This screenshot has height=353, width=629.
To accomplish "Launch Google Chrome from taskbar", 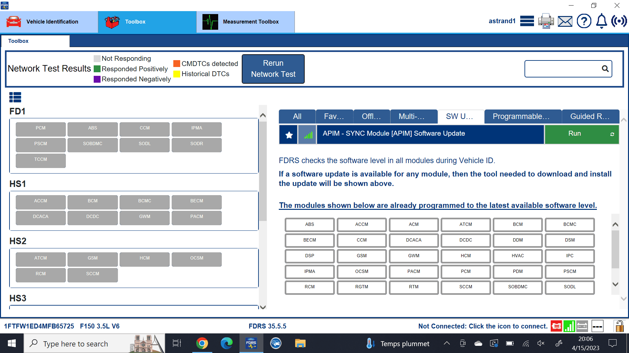I will (x=202, y=343).
